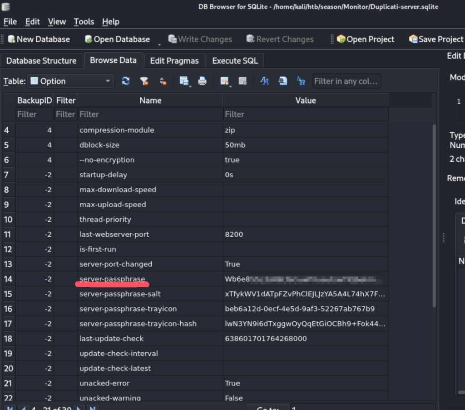Click the New Database toolbar button
The image size is (465, 410).
click(39, 39)
